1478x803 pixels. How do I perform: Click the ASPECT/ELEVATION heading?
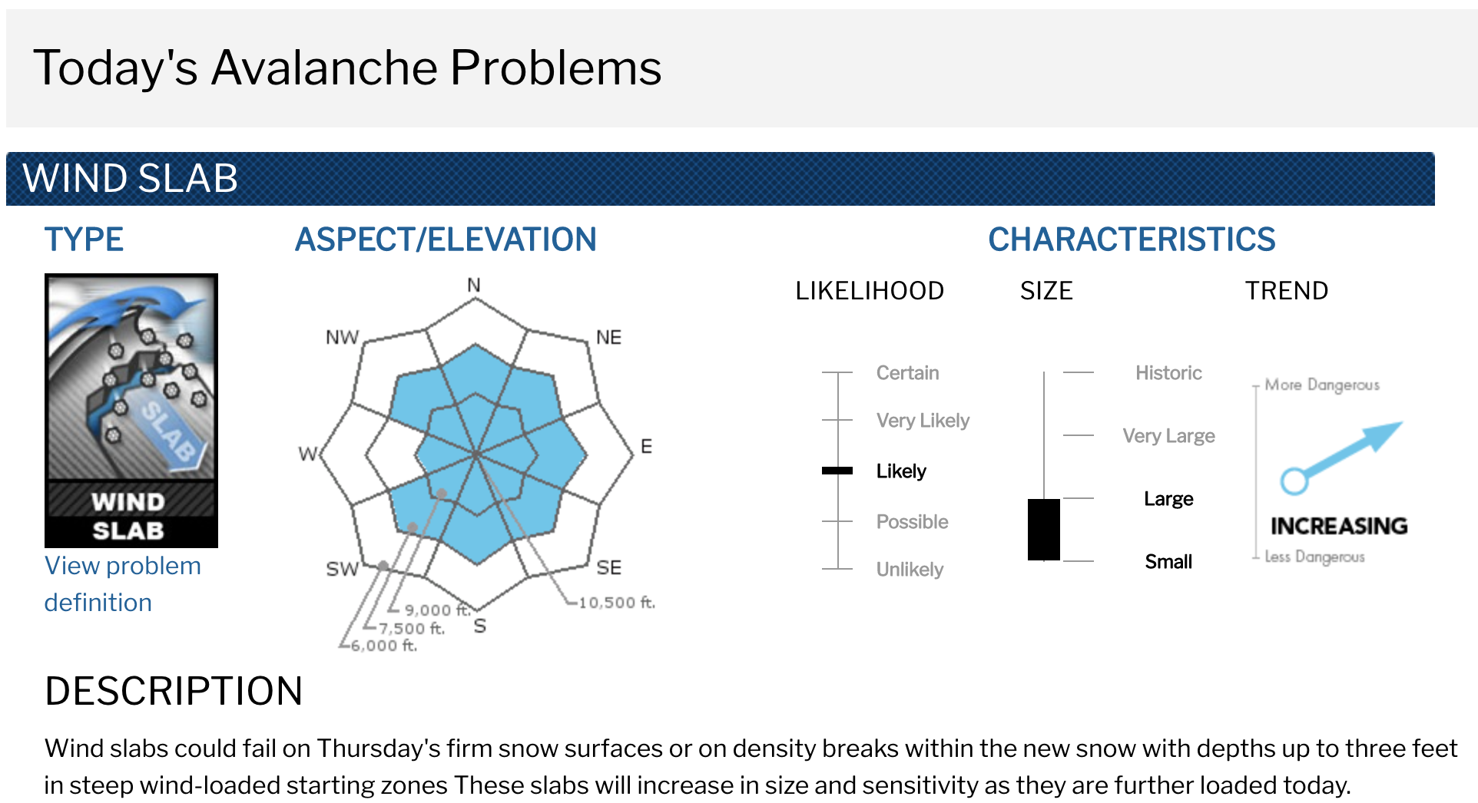(x=446, y=240)
